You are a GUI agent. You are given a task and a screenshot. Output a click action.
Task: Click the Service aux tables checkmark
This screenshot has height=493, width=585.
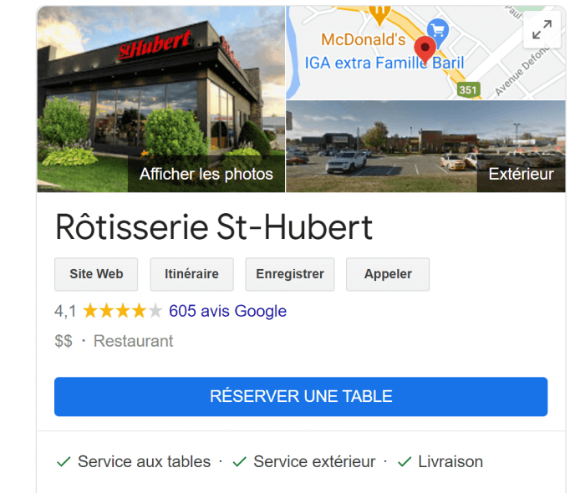click(64, 462)
